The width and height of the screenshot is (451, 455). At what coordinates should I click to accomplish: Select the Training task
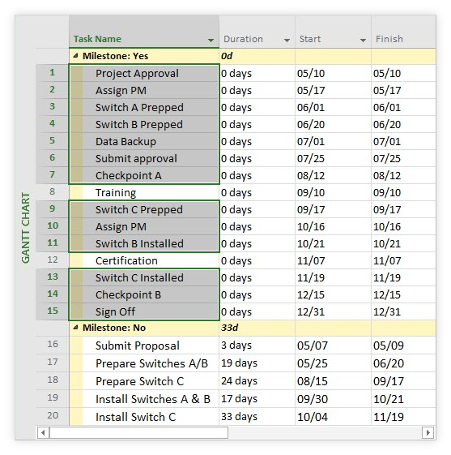(x=144, y=192)
